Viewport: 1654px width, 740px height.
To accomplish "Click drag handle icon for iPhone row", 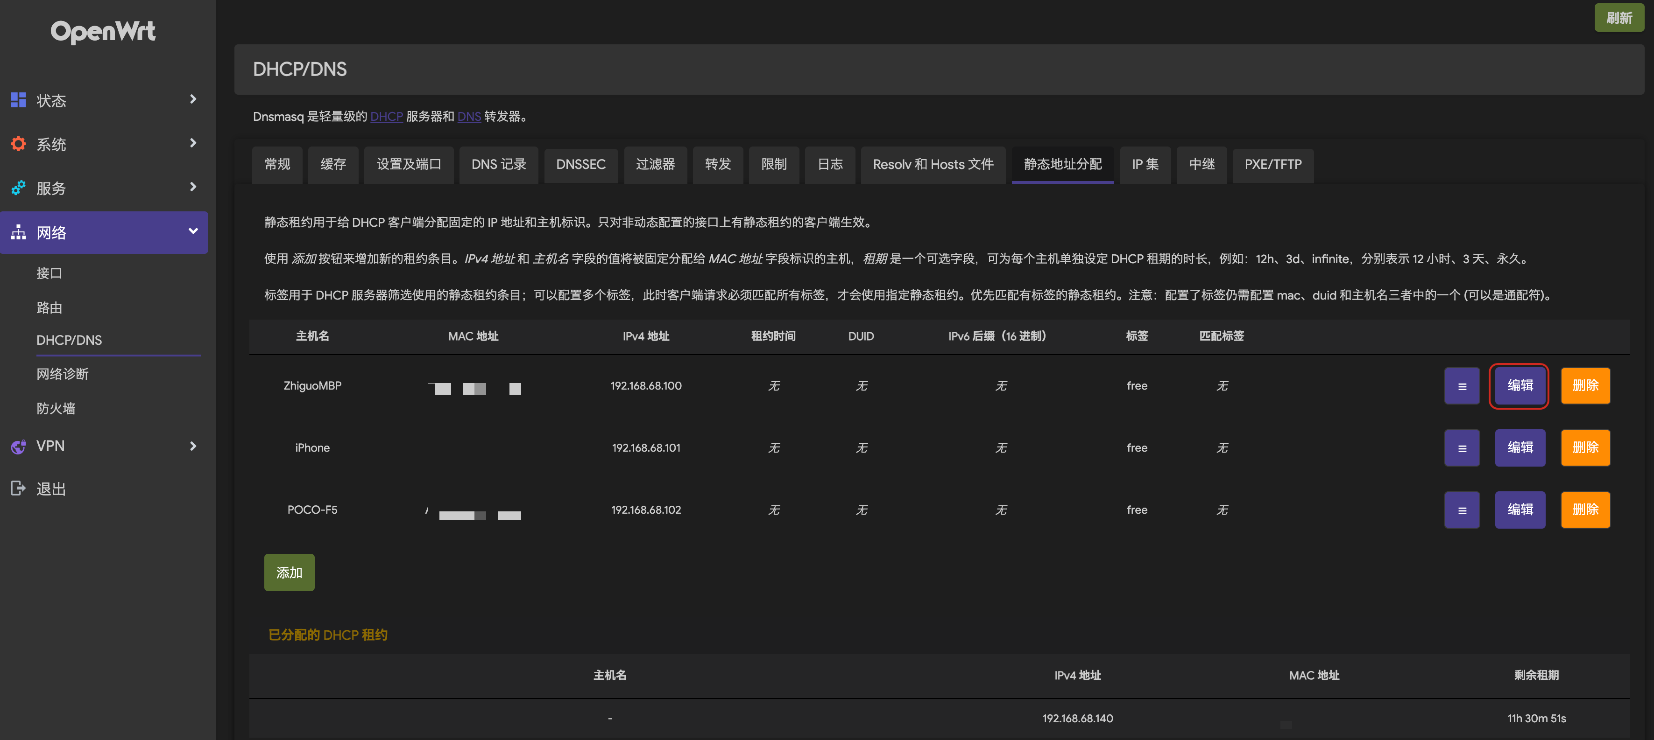I will 1462,448.
